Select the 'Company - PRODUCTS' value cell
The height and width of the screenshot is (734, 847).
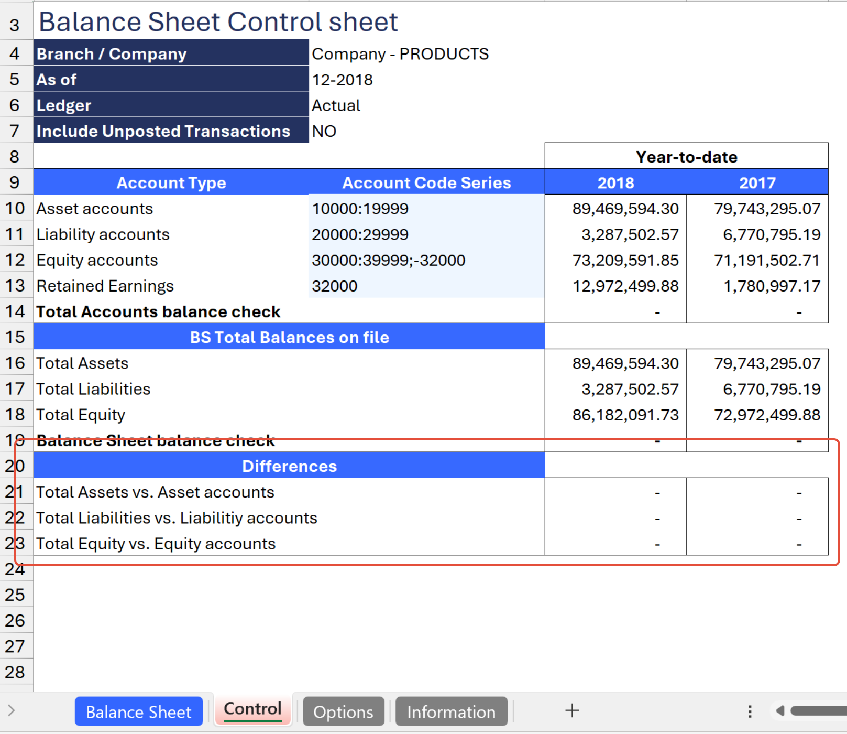(x=426, y=53)
